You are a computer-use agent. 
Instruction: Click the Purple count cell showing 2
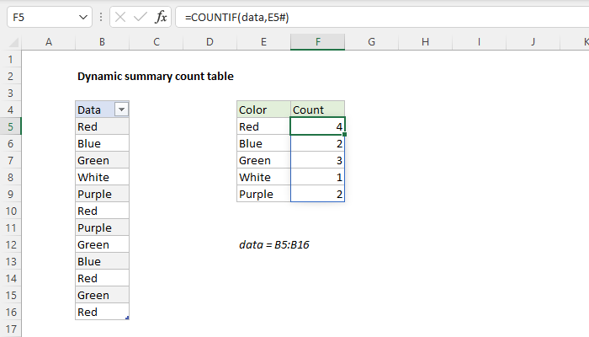click(x=317, y=194)
